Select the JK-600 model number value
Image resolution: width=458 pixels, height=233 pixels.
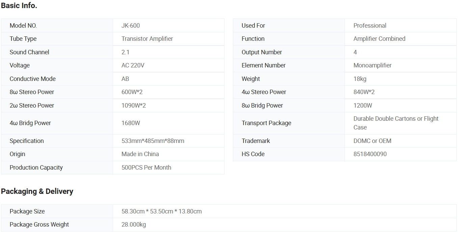coord(131,26)
